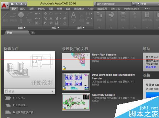Select the Fillet tool in the Modify panel
This screenshot has height=118, width=159.
57,18
